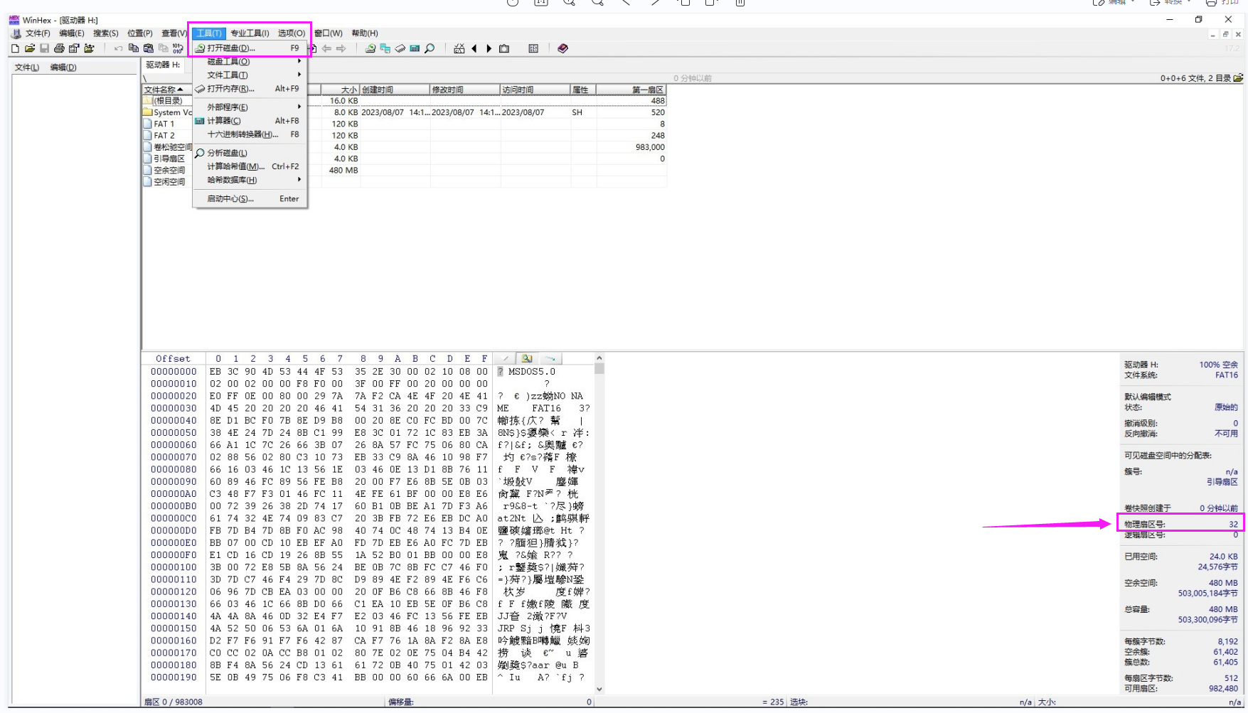The width and height of the screenshot is (1248, 713).
Task: Click the black right-triangle toolbar icon
Action: pyautogui.click(x=489, y=48)
